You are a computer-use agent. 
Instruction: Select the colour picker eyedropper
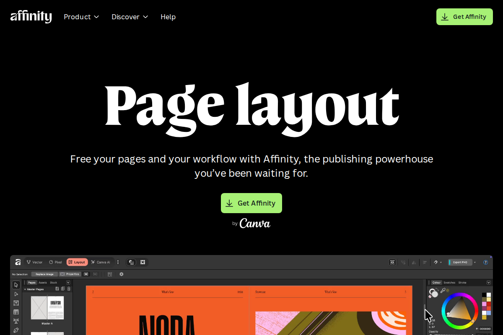443,290
